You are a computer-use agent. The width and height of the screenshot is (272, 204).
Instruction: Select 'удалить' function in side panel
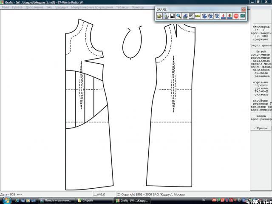tap(261, 88)
